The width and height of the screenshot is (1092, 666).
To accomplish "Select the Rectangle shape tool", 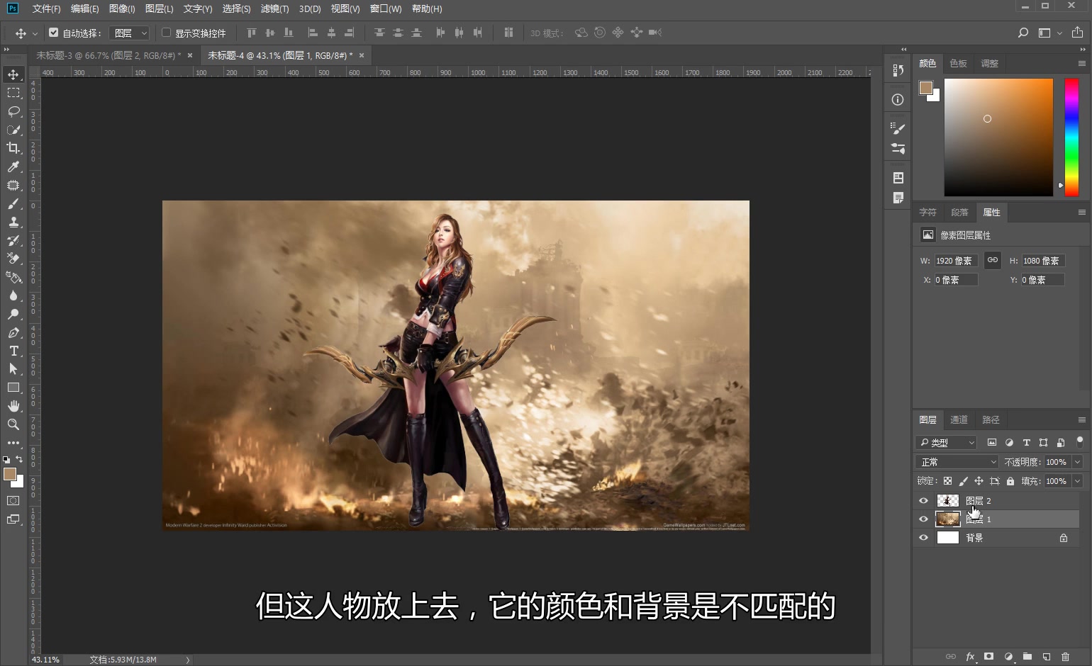I will point(13,388).
